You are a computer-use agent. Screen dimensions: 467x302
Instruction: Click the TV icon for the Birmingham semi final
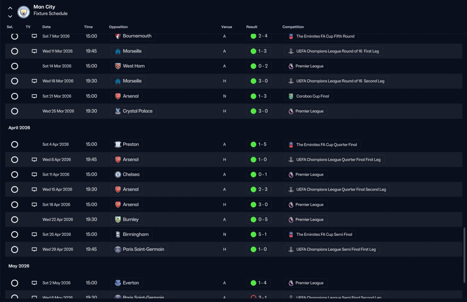[34, 235]
